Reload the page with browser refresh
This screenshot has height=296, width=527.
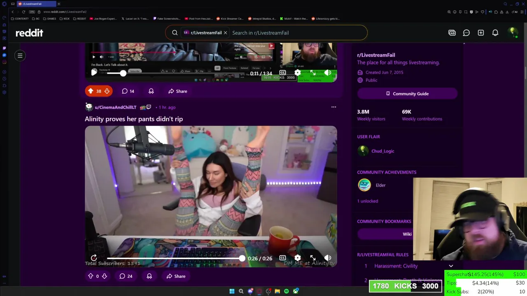23,12
